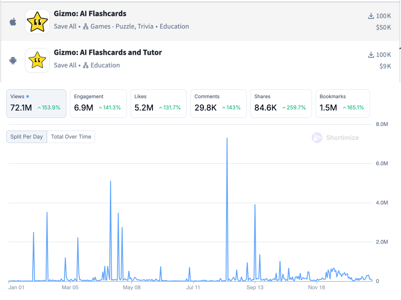Select the Engagement metric card

pos(98,104)
